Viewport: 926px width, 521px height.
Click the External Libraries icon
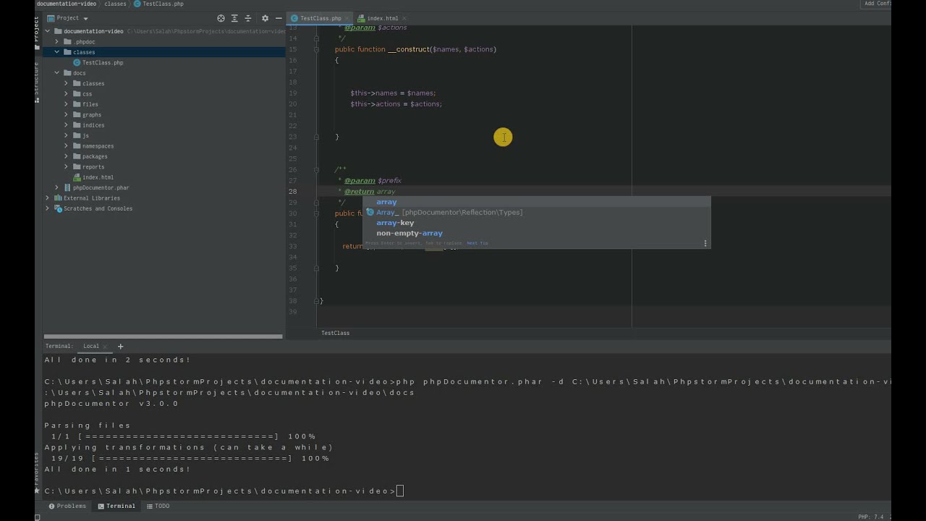point(59,198)
